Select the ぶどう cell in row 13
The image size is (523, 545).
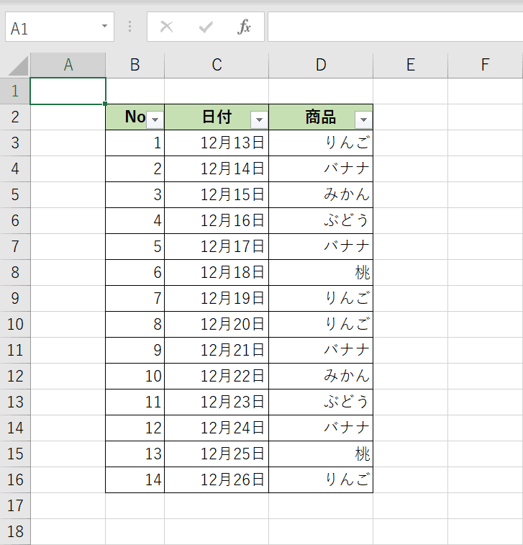point(321,402)
